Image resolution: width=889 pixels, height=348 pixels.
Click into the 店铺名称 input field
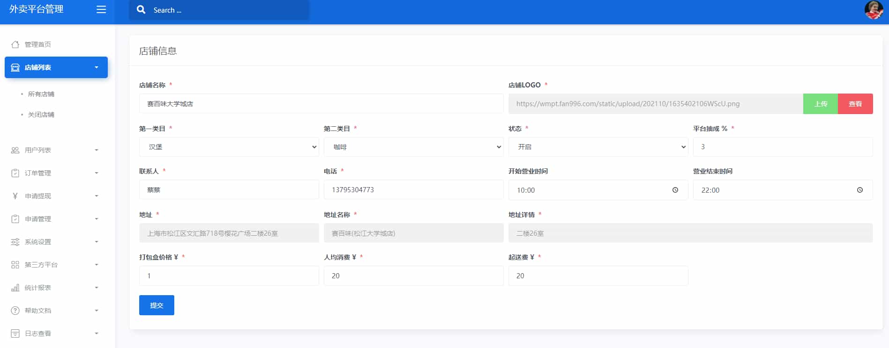click(321, 104)
